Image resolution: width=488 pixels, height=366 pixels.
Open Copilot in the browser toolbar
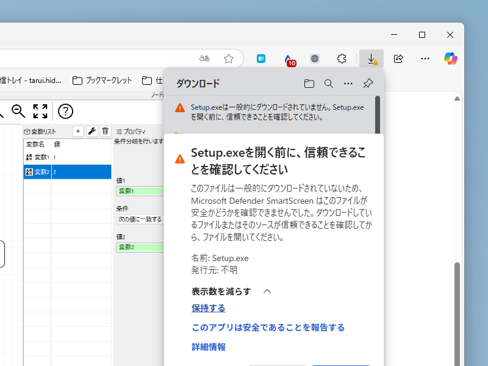point(450,59)
